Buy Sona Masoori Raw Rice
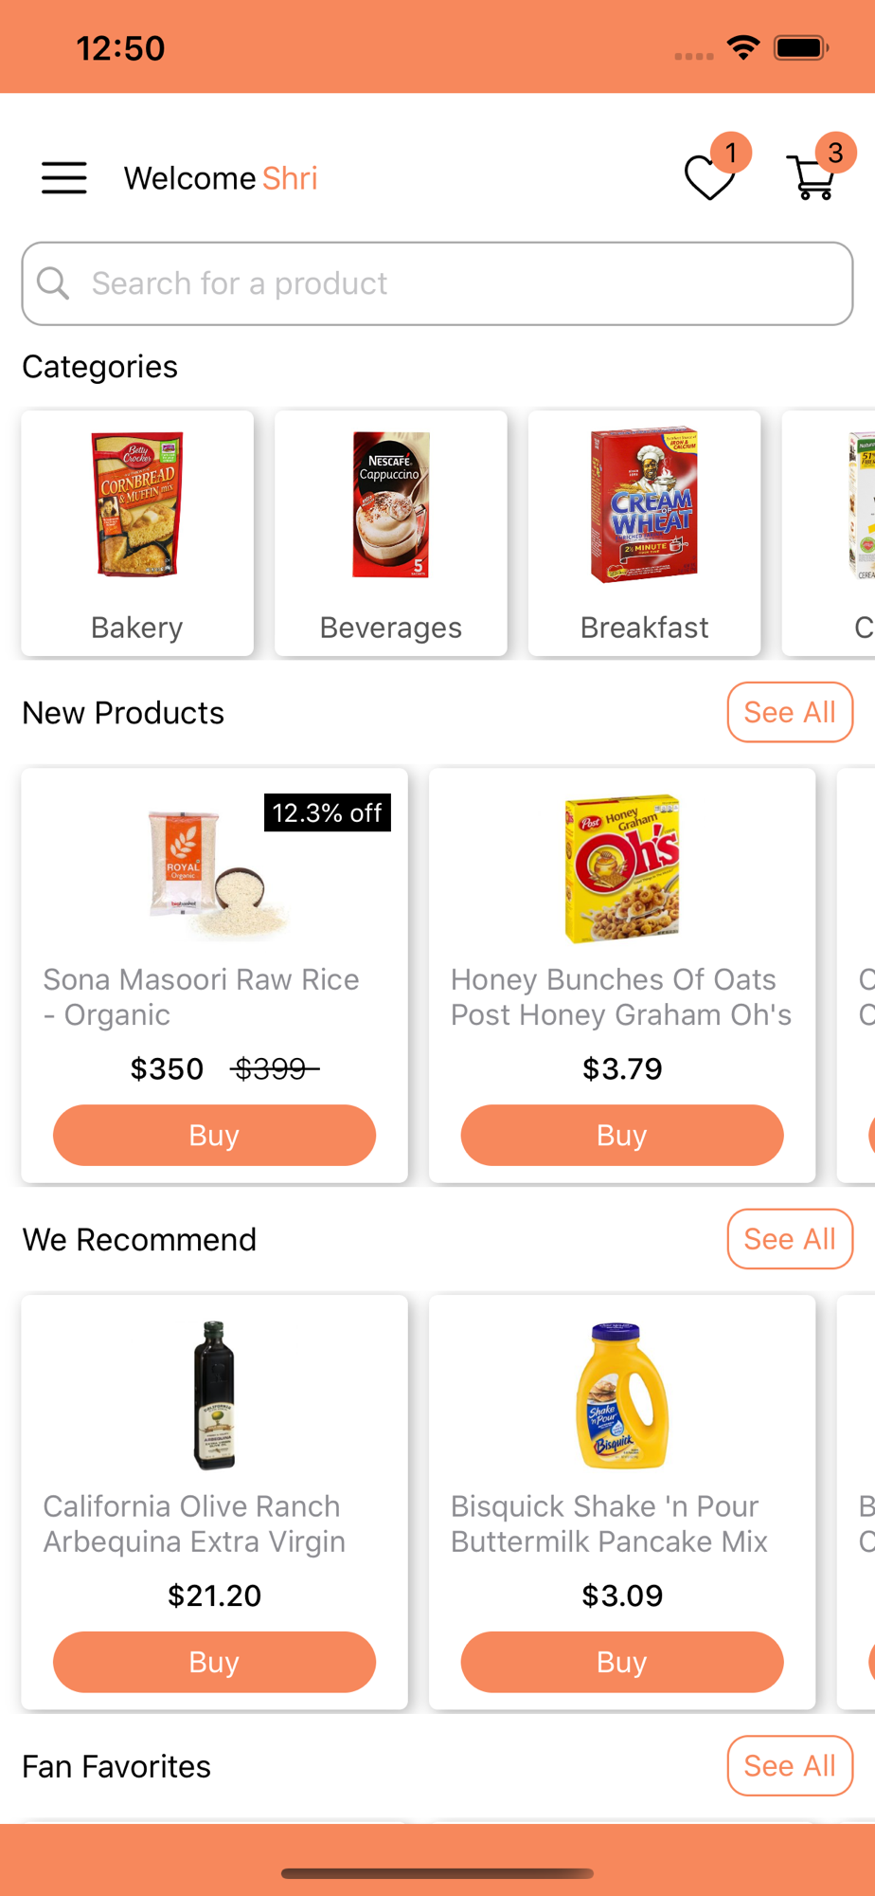The height and width of the screenshot is (1896, 875). tap(214, 1135)
